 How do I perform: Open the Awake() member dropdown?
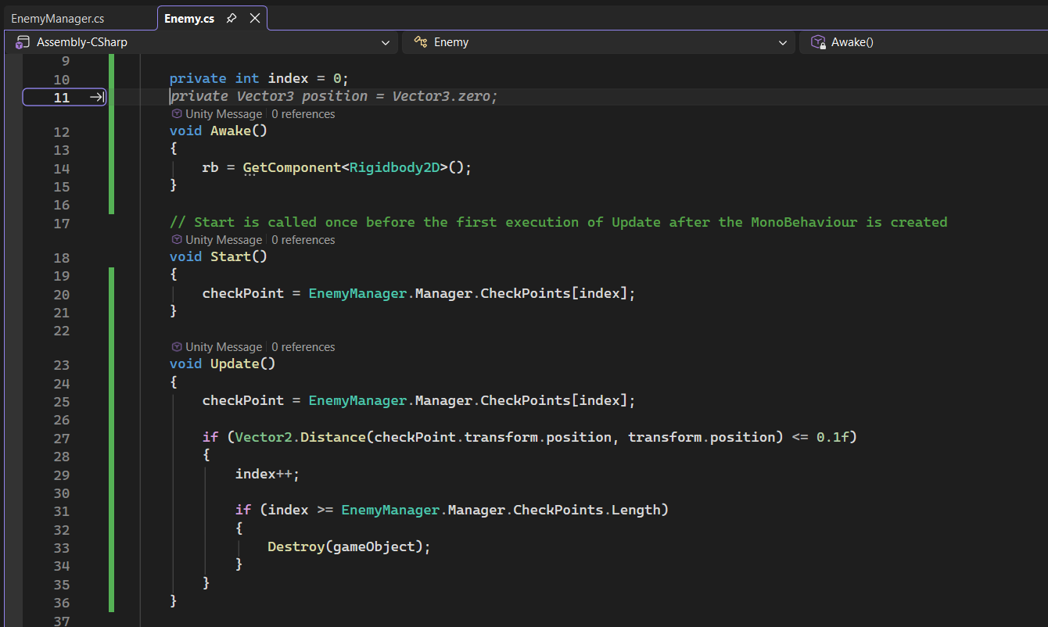pos(923,42)
